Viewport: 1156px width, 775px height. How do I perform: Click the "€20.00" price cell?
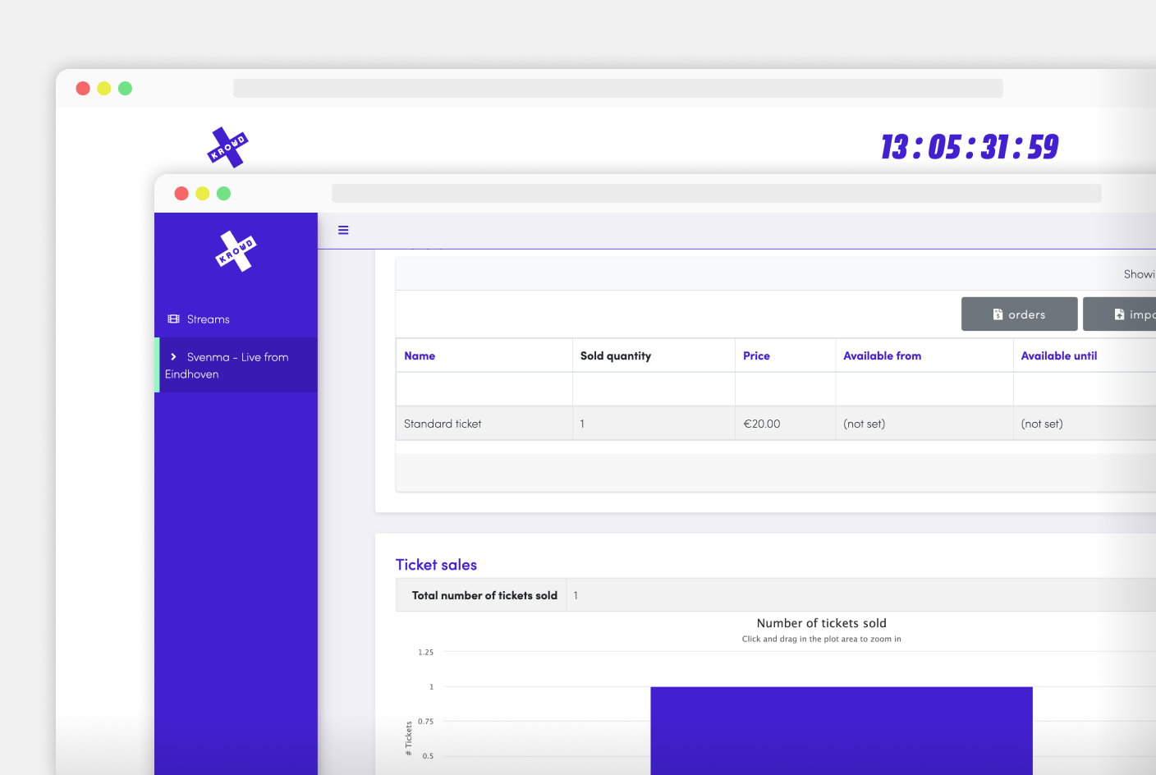tap(762, 424)
